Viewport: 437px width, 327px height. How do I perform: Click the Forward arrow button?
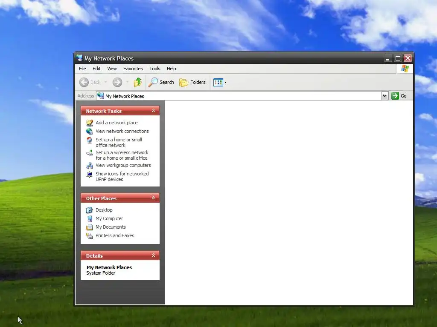coord(117,82)
